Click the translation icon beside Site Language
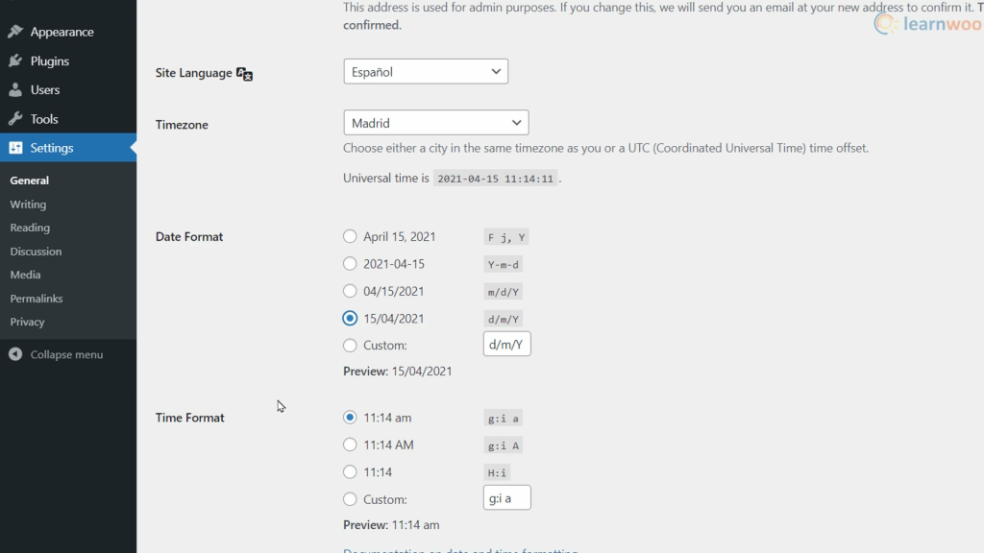This screenshot has height=553, width=984. coord(245,73)
